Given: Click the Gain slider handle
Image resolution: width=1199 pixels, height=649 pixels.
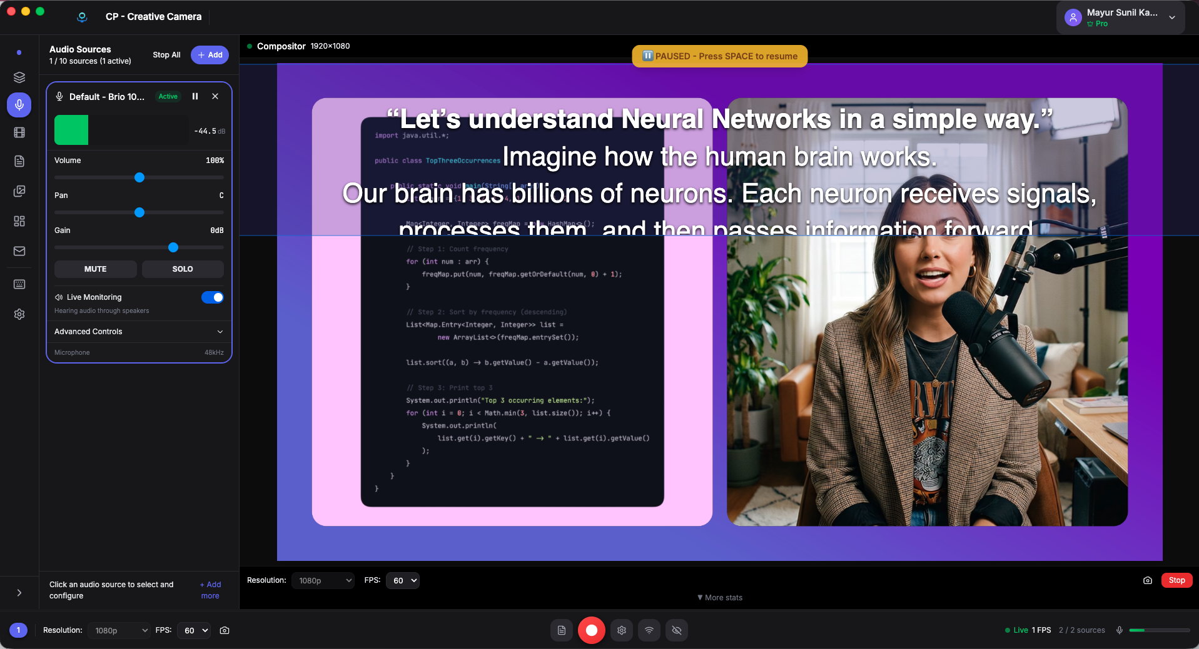Looking at the screenshot, I should tap(173, 248).
